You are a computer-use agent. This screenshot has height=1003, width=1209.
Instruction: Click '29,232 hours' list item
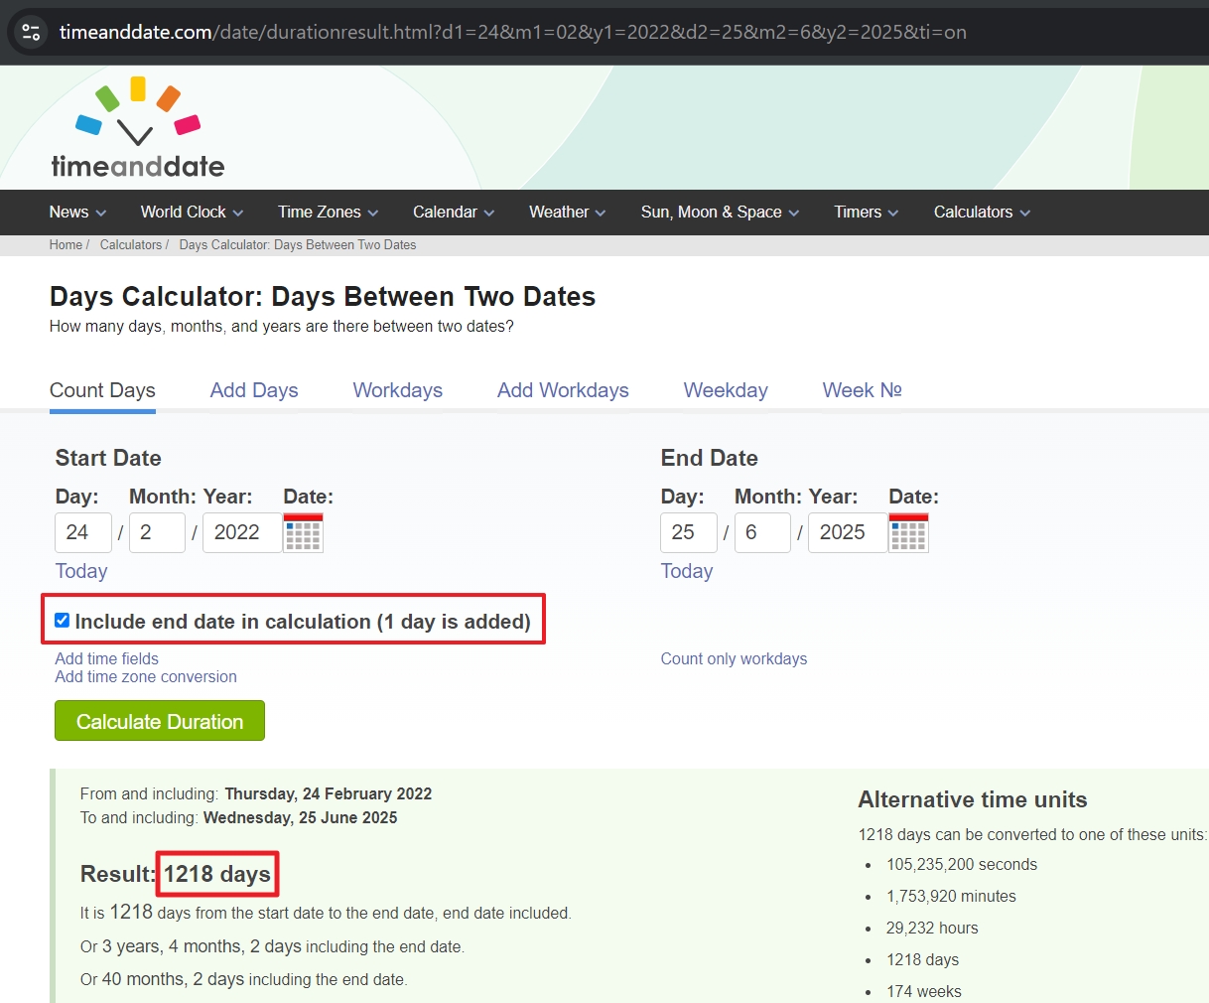point(932,929)
